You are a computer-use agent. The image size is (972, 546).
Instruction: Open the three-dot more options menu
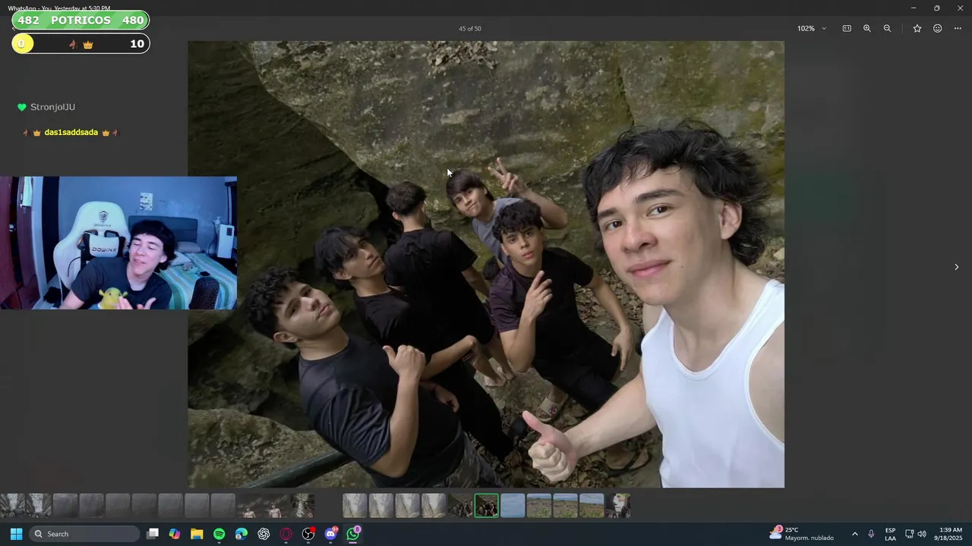958,28
